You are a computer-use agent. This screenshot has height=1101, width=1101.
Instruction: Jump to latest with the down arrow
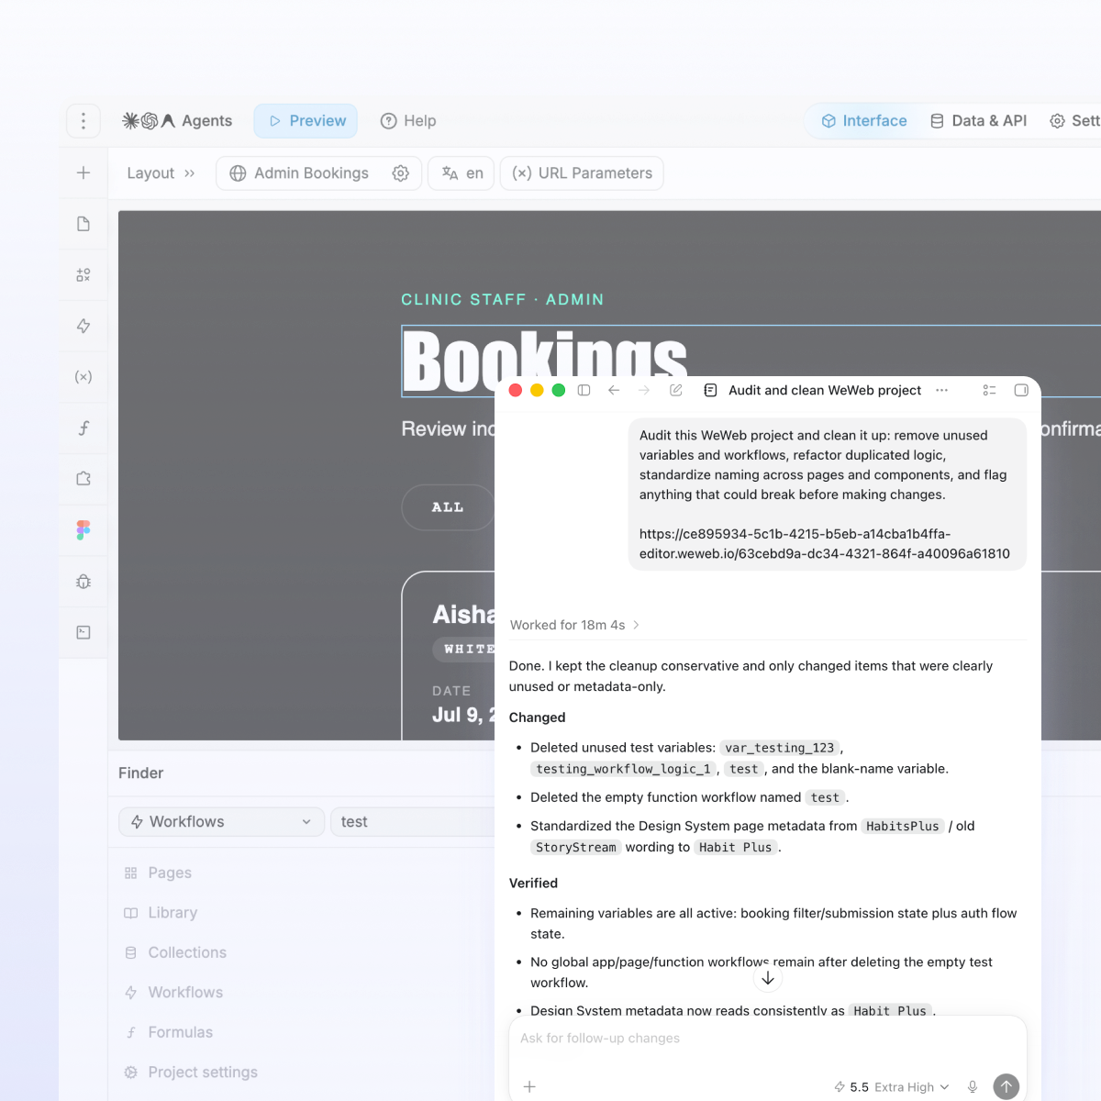tap(768, 979)
